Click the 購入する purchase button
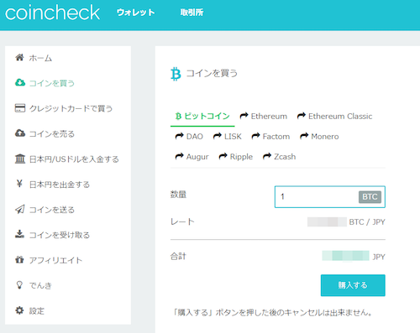420x333 pixels. (353, 285)
